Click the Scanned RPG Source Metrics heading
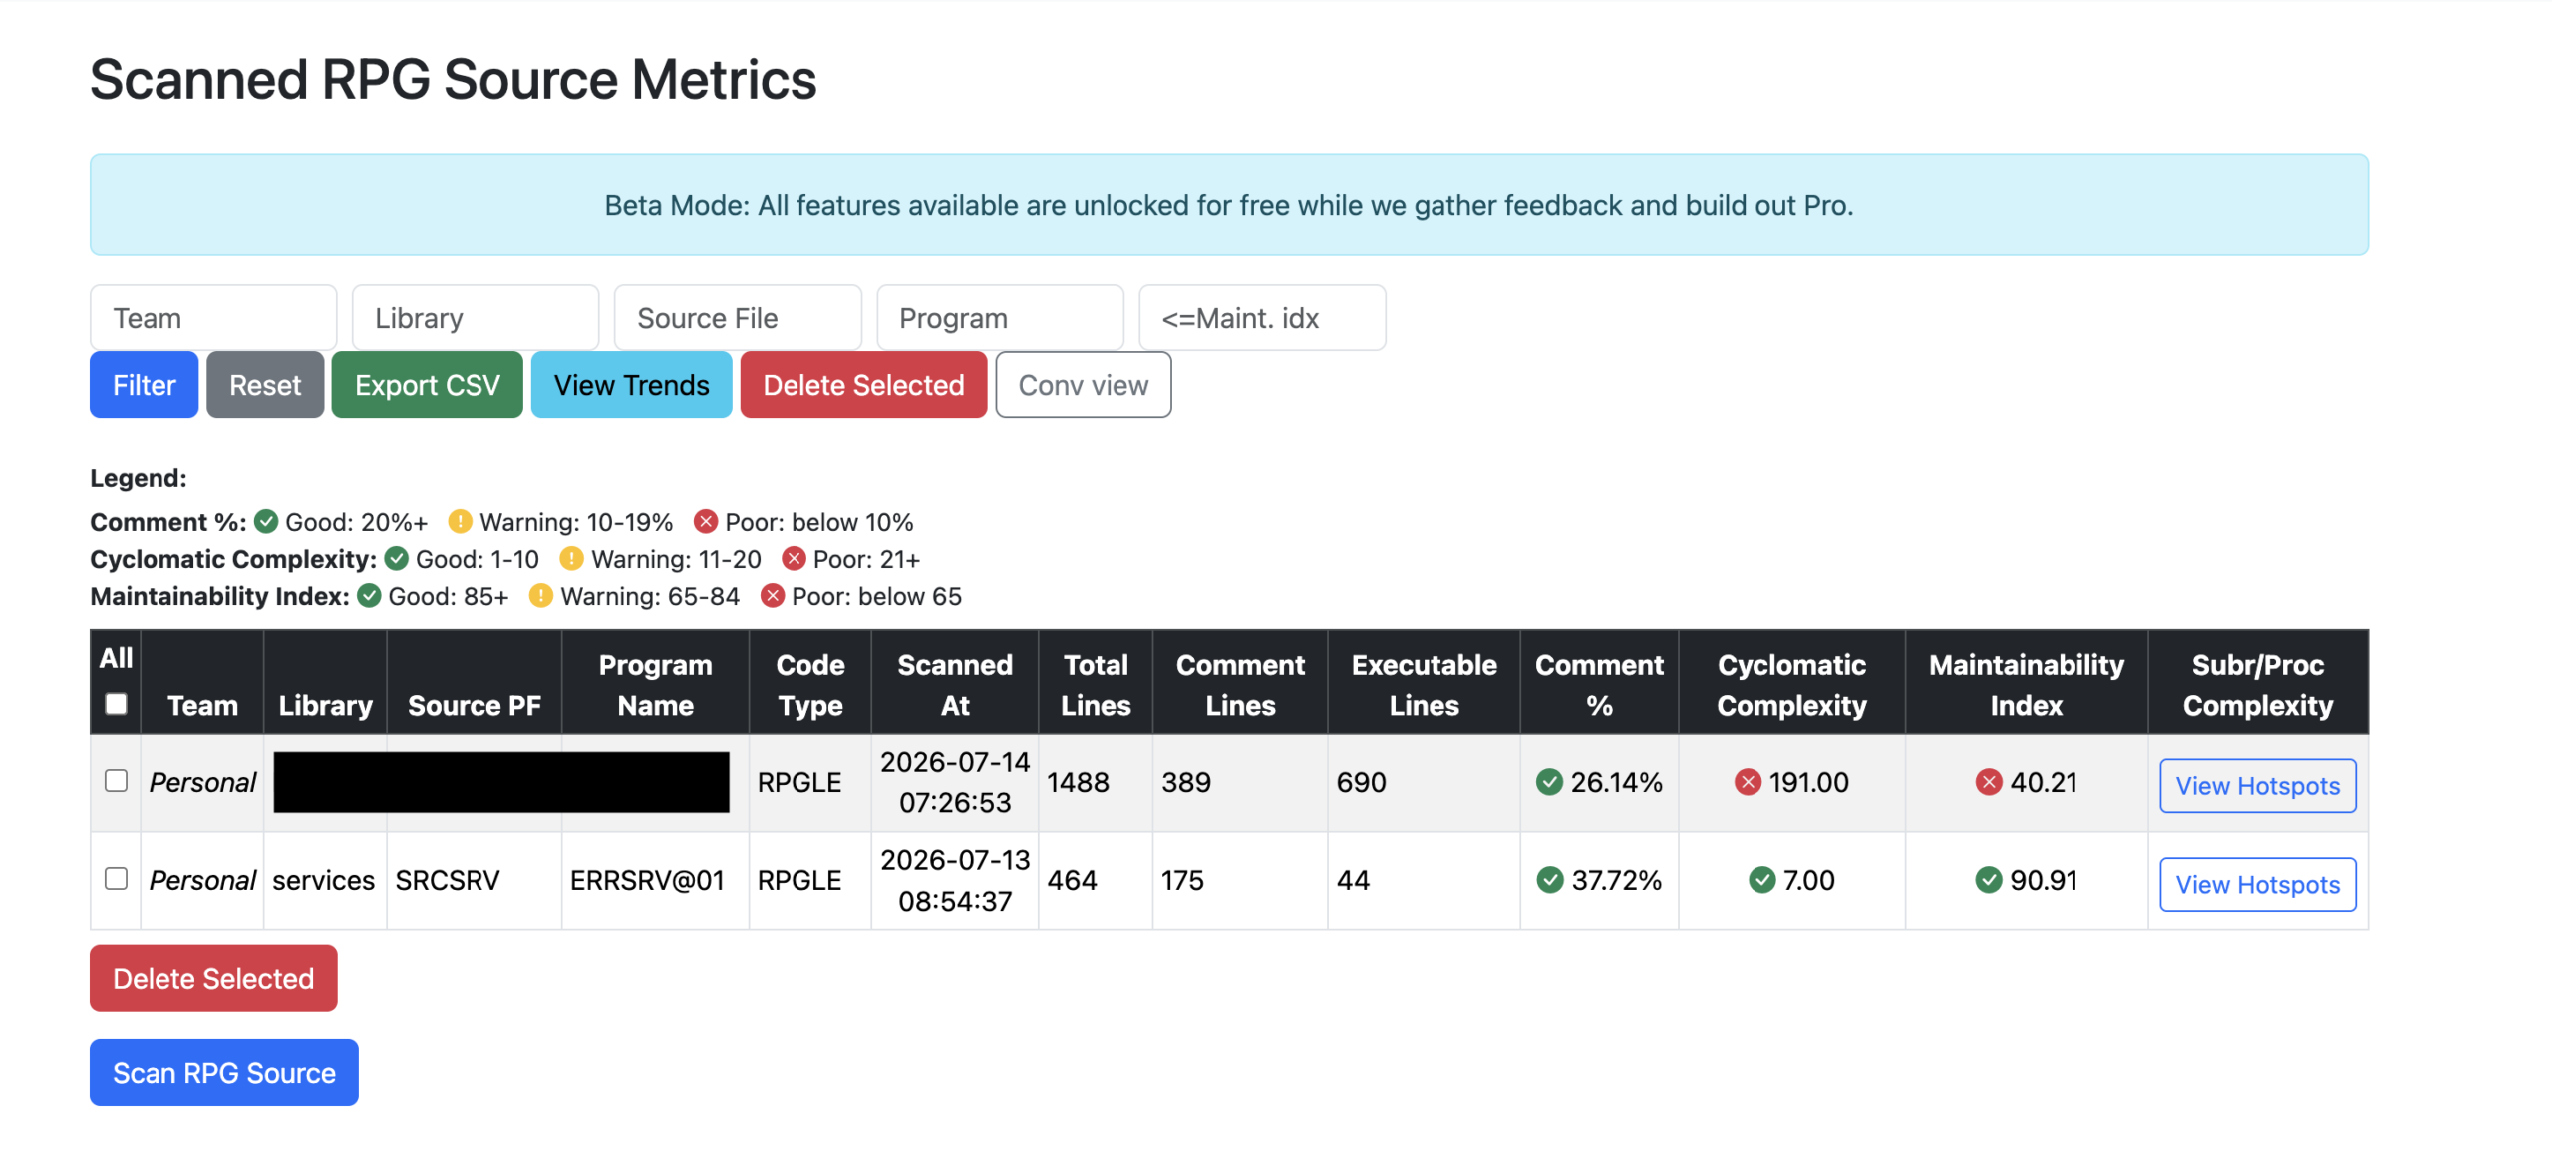2552x1166 pixels. pos(454,79)
